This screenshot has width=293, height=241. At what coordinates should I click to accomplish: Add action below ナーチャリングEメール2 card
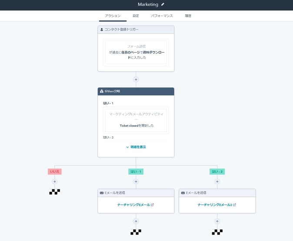[217, 221]
